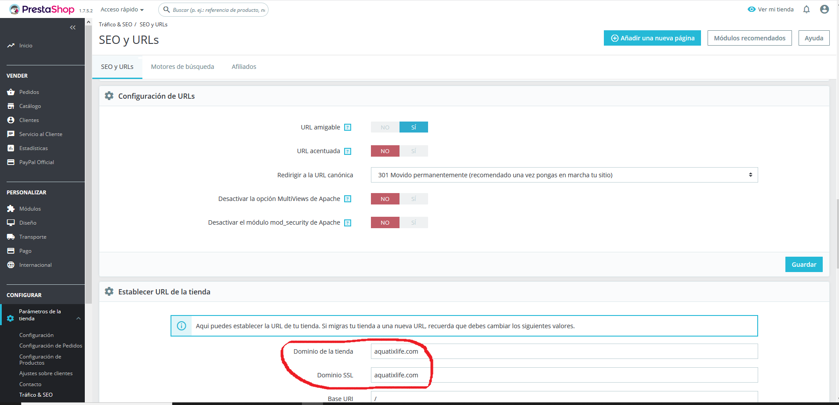This screenshot has width=839, height=405.
Task: Open Configuración de Pedidos submenu item
Action: coord(51,346)
